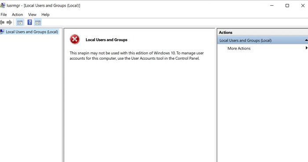Viewport: 308px width, 162px height.
Task: Click the 'This snapin may not be used' message
Action: point(137,56)
